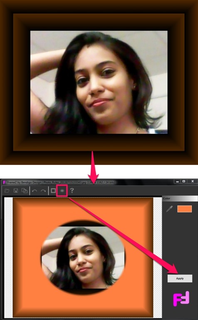The height and width of the screenshot is (320, 198).
Task: Open the orange color swatch
Action: [185, 209]
